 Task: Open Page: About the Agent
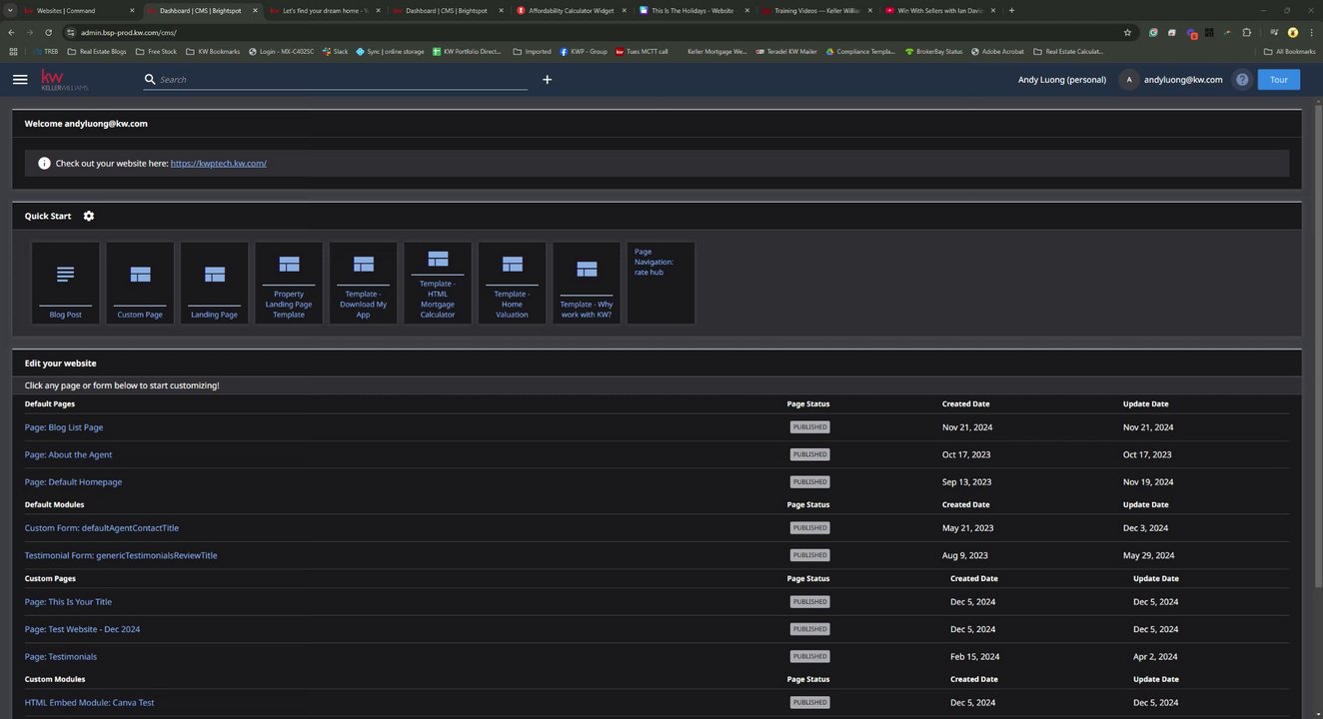click(68, 454)
